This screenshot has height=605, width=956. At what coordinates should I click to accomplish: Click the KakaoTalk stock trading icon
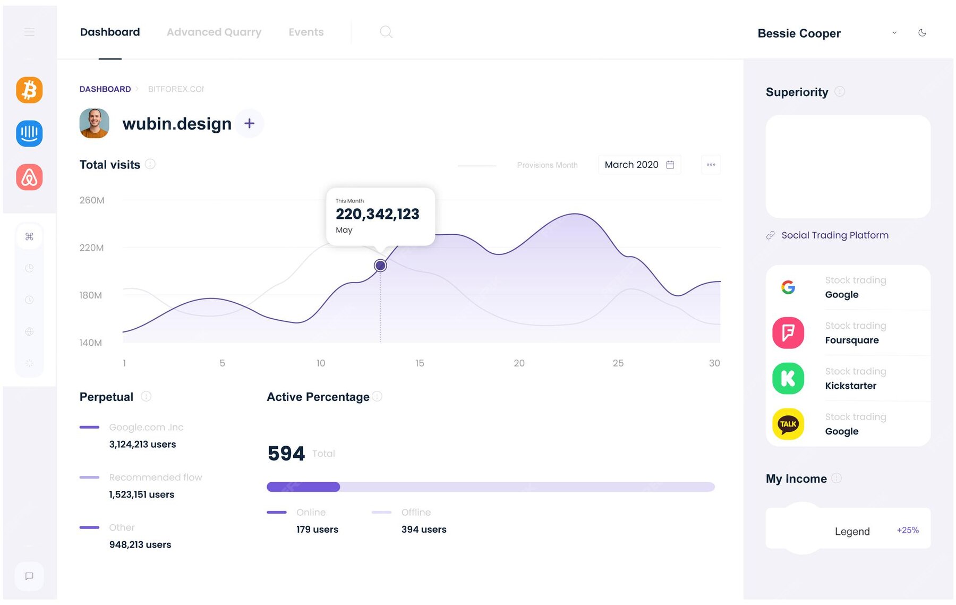pyautogui.click(x=788, y=424)
